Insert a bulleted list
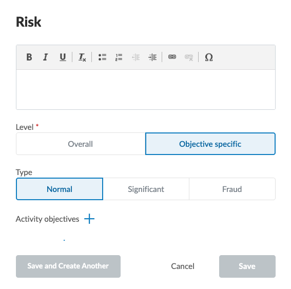The width and height of the screenshot is (291, 289). point(102,57)
